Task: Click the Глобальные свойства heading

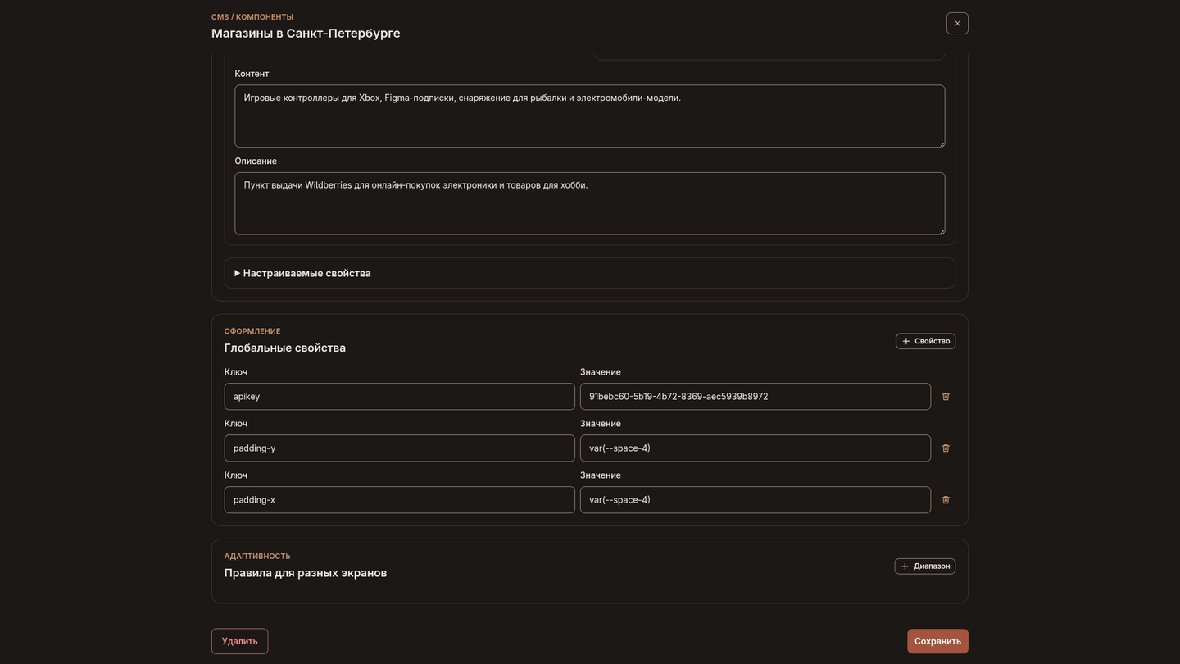Action: pyautogui.click(x=285, y=348)
